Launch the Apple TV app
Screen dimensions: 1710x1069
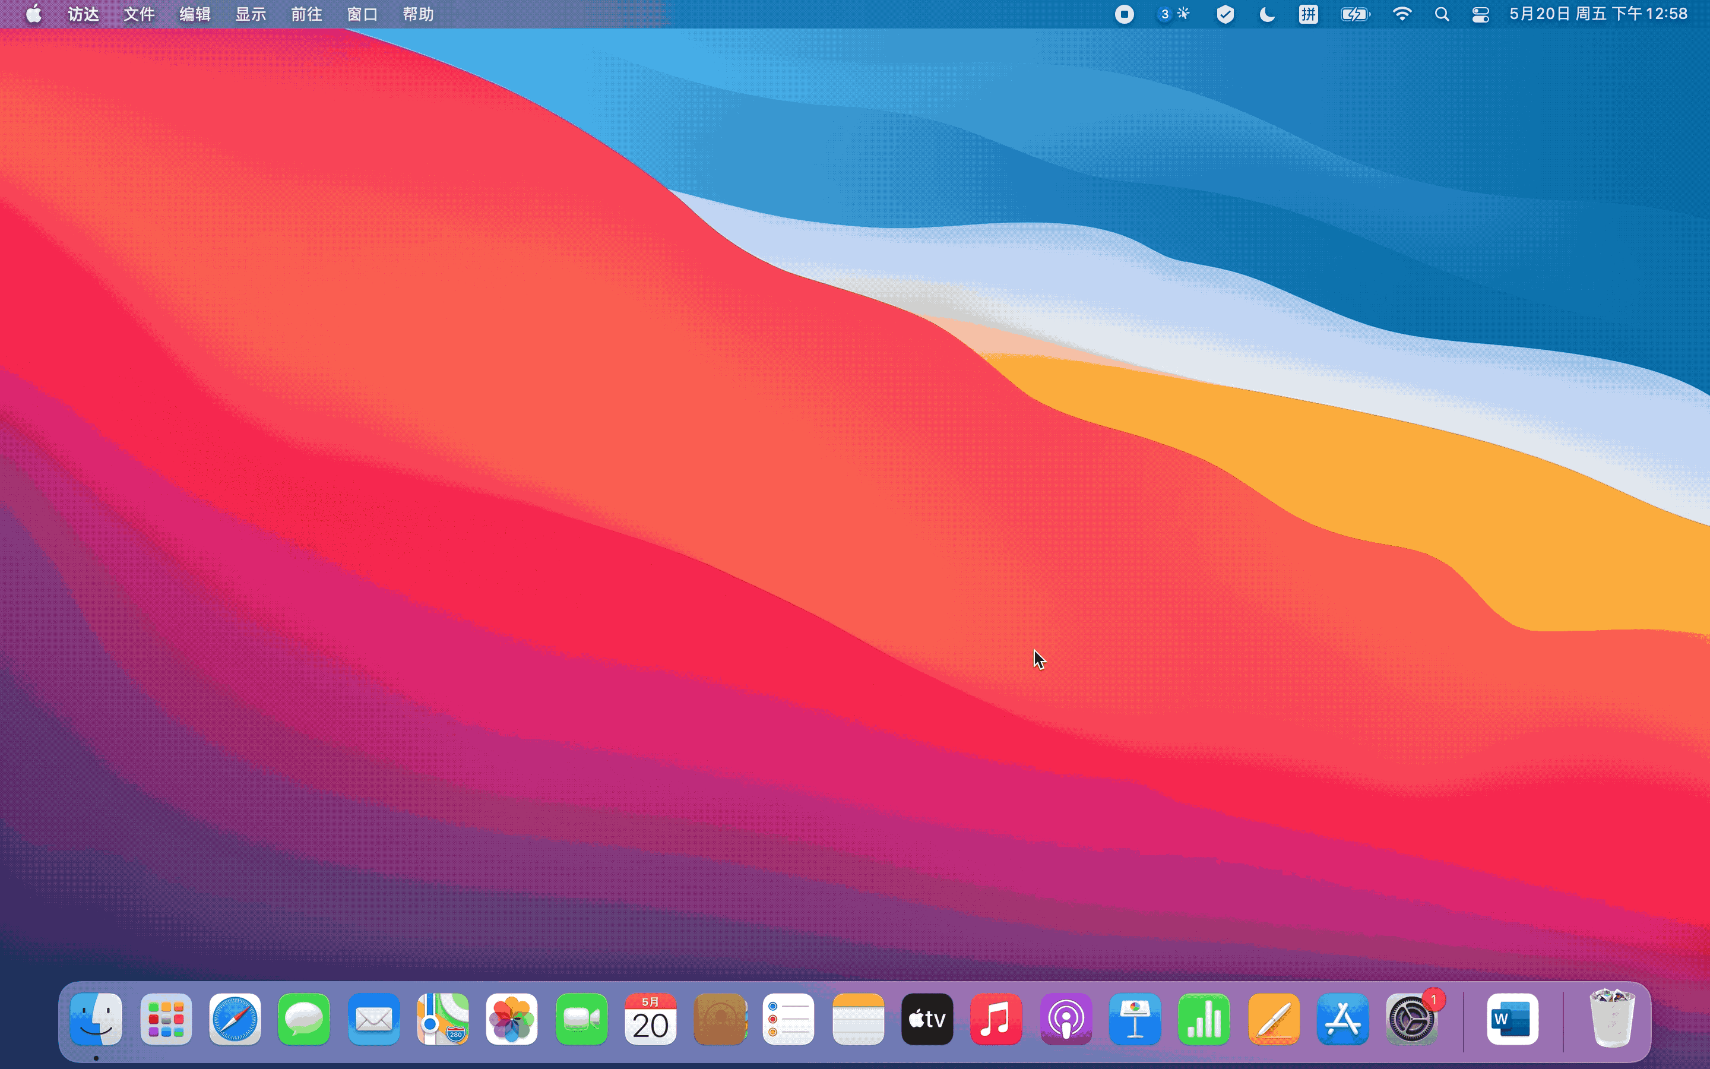(927, 1019)
